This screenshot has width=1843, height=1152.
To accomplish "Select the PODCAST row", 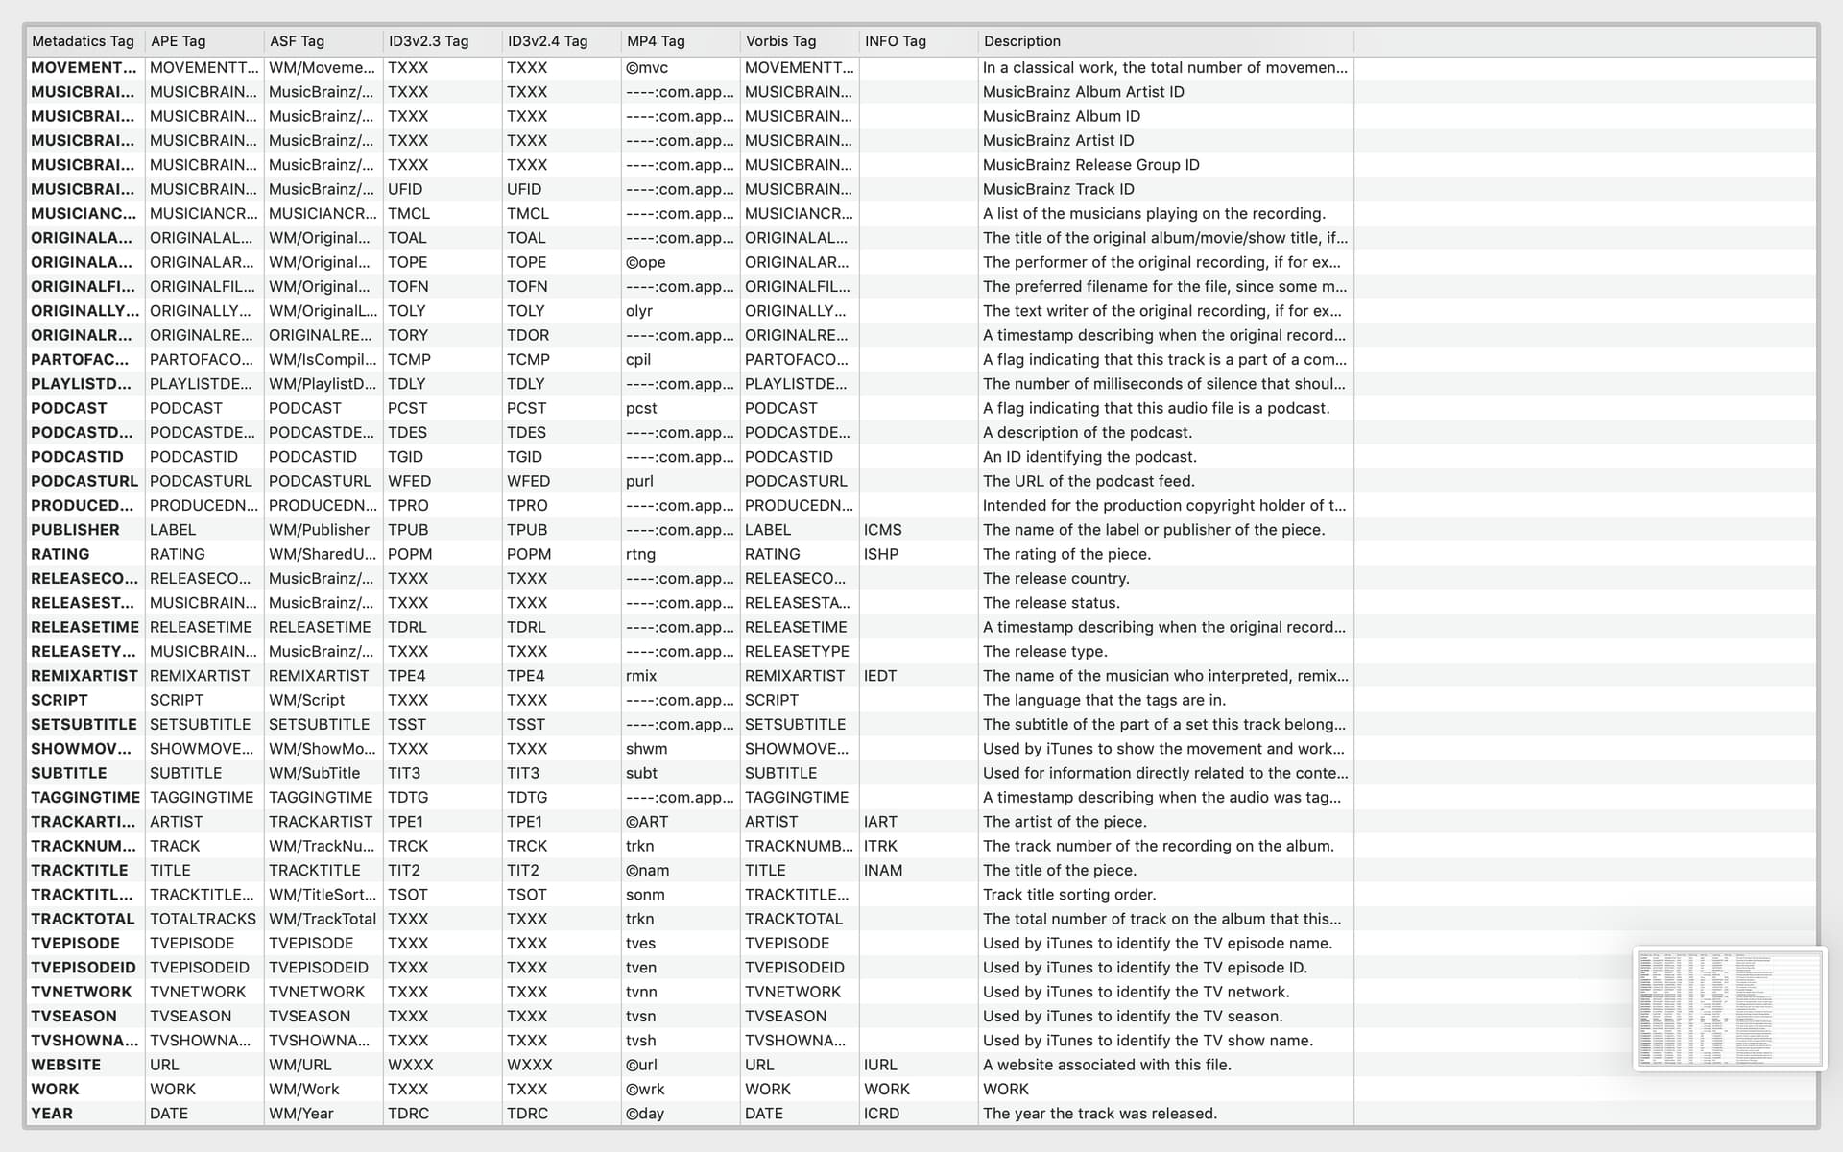I will click(69, 408).
